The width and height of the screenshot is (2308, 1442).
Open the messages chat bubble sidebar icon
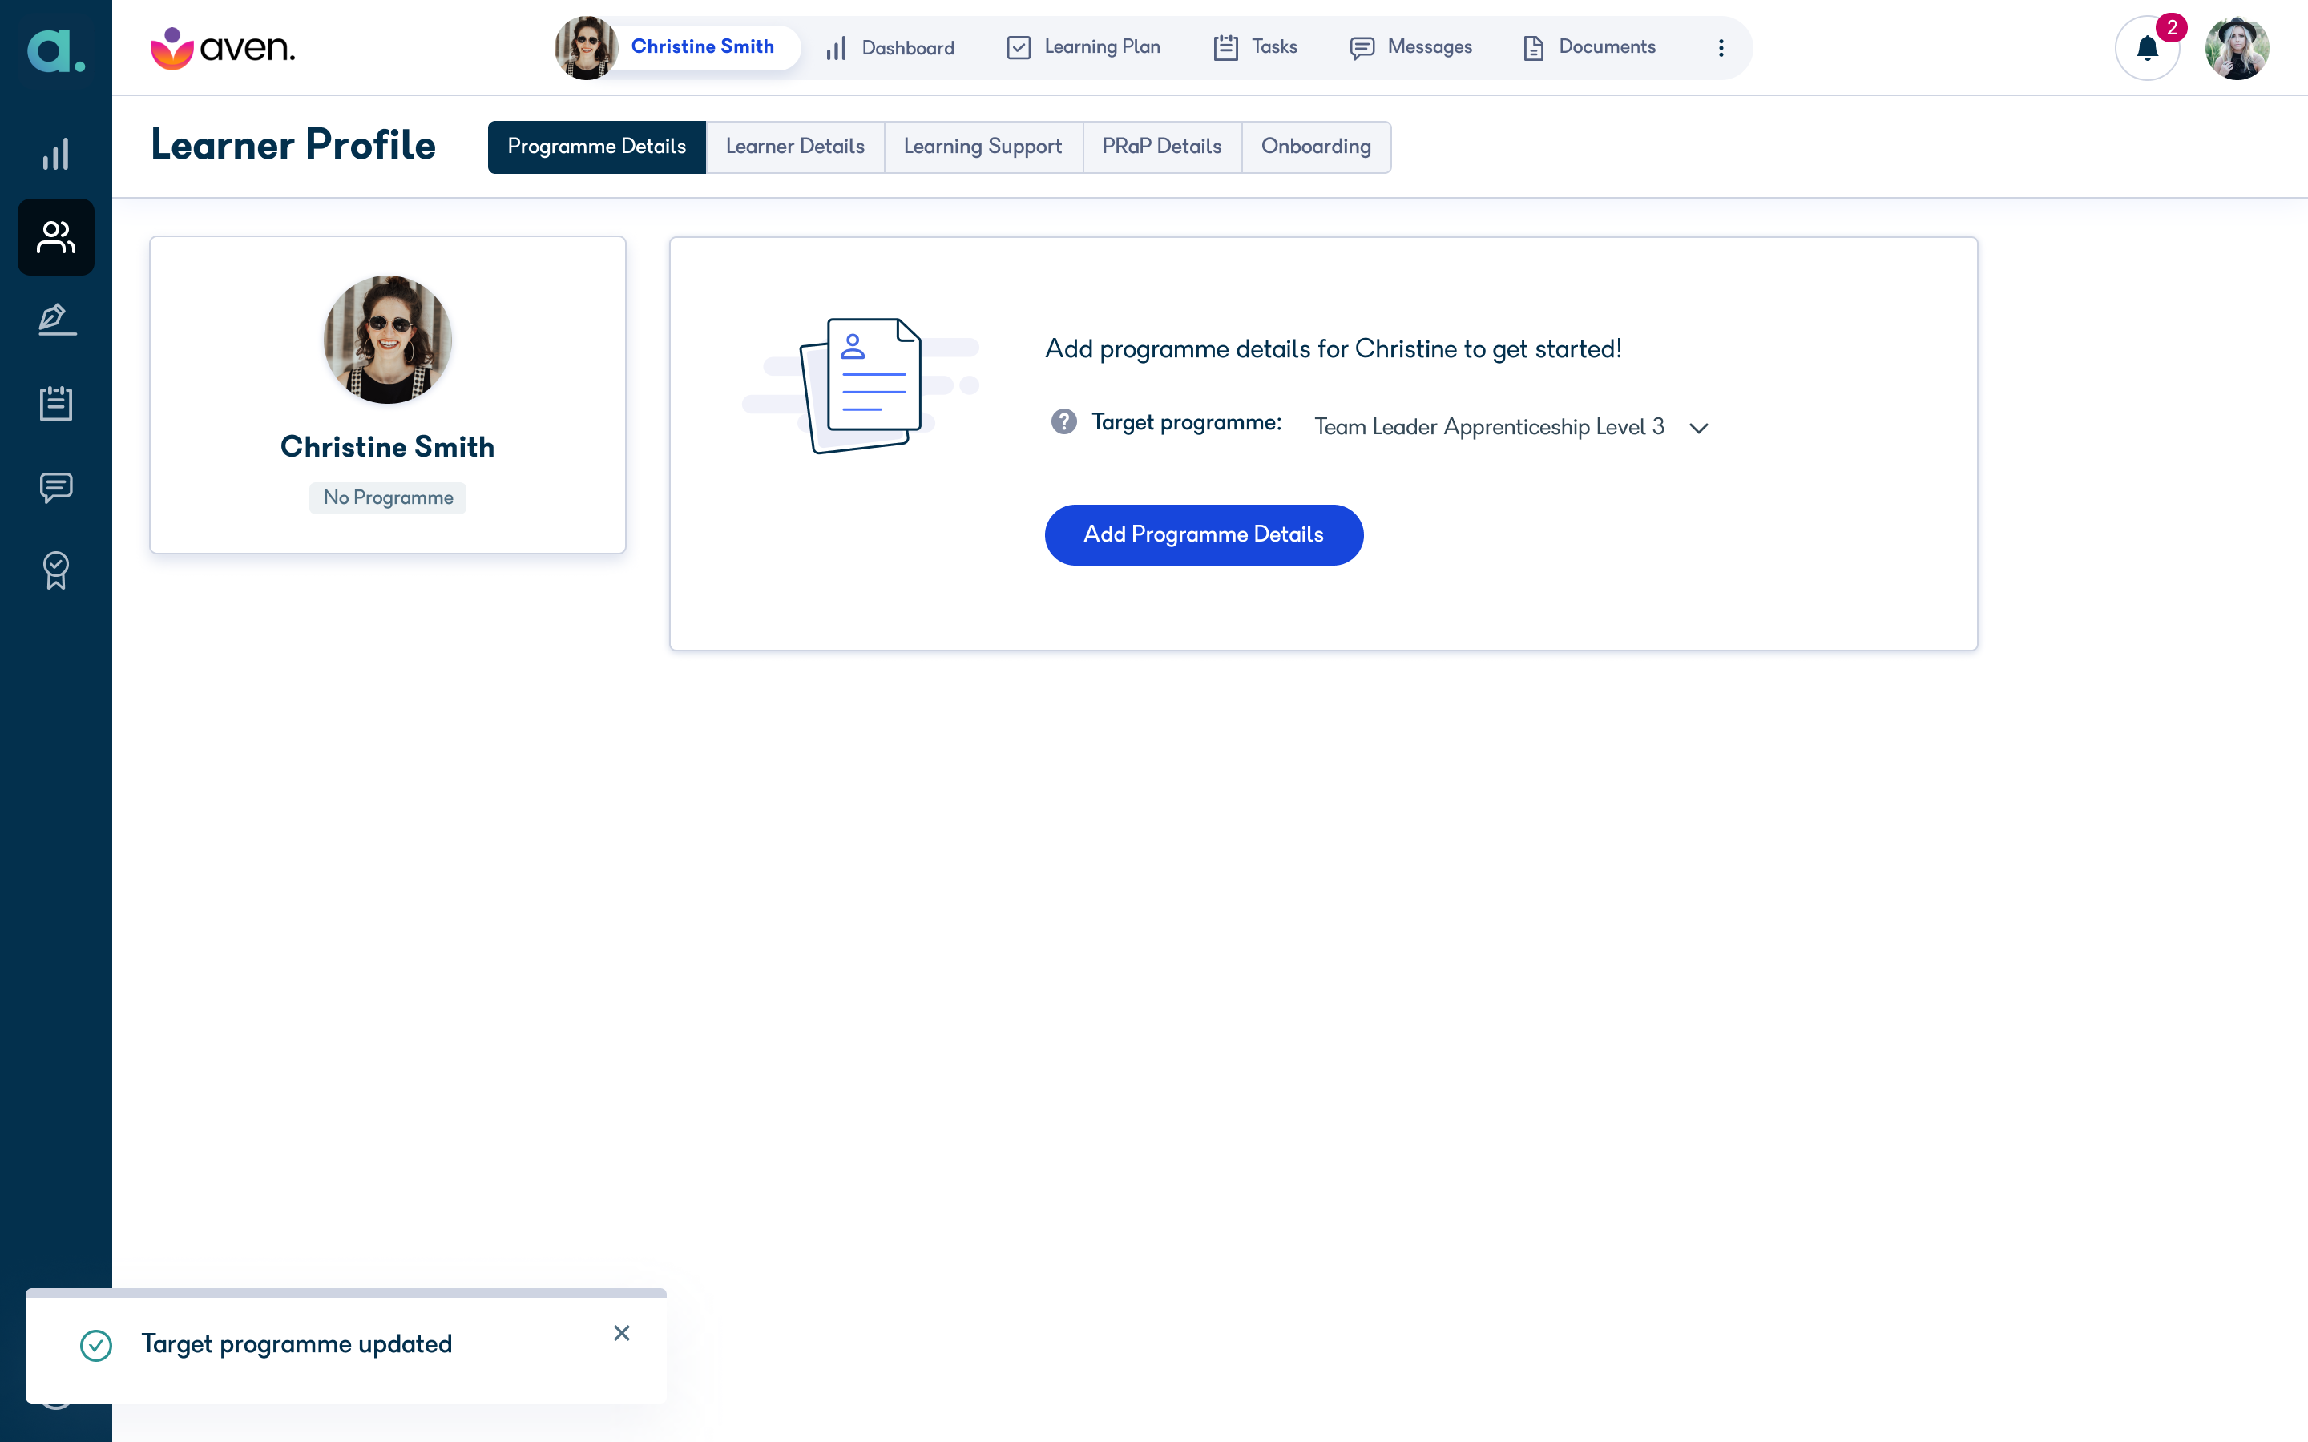coord(56,487)
